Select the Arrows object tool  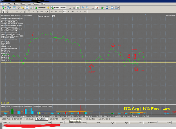[x=46, y=12]
